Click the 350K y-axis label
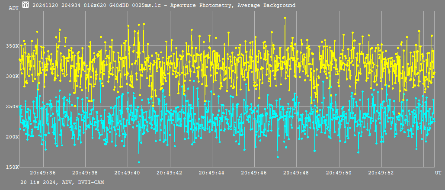 pyautogui.click(x=12, y=46)
